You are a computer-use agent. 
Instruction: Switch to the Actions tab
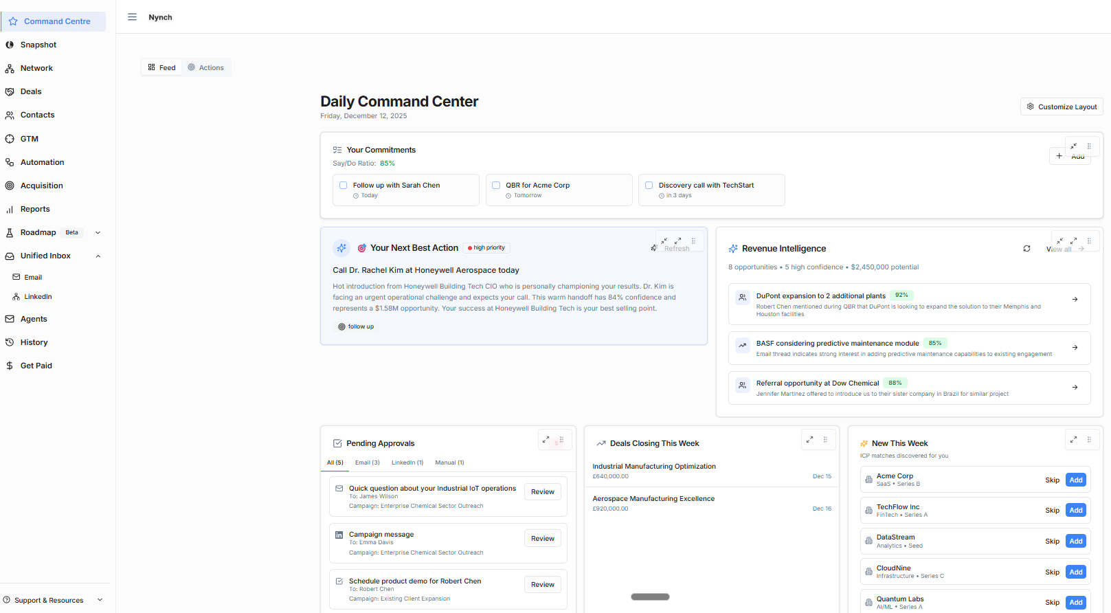206,67
